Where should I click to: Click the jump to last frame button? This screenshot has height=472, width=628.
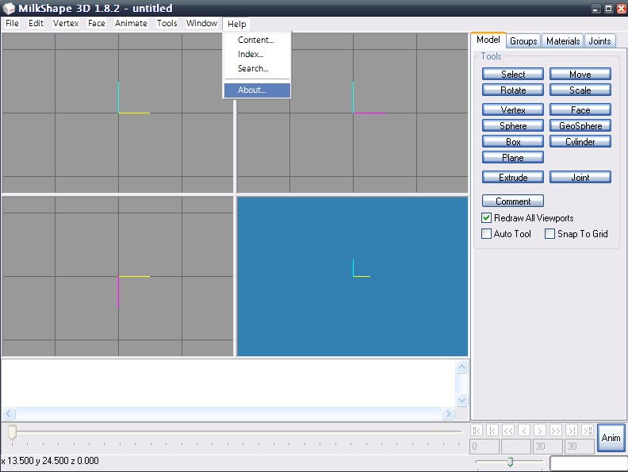tap(588, 430)
